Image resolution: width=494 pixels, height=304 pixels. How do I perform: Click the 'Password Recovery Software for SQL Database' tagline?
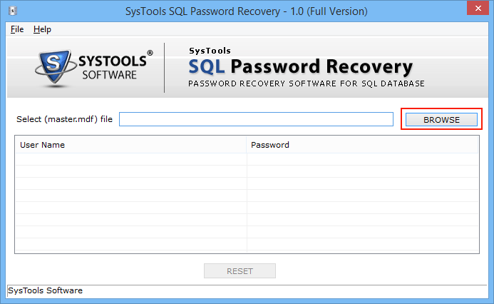point(307,83)
